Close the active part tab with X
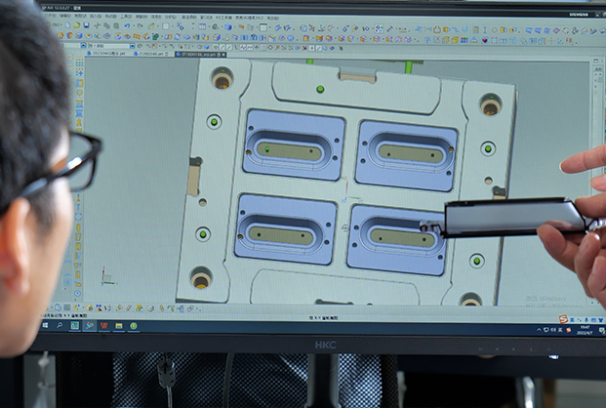606x408 pixels. pos(223,55)
